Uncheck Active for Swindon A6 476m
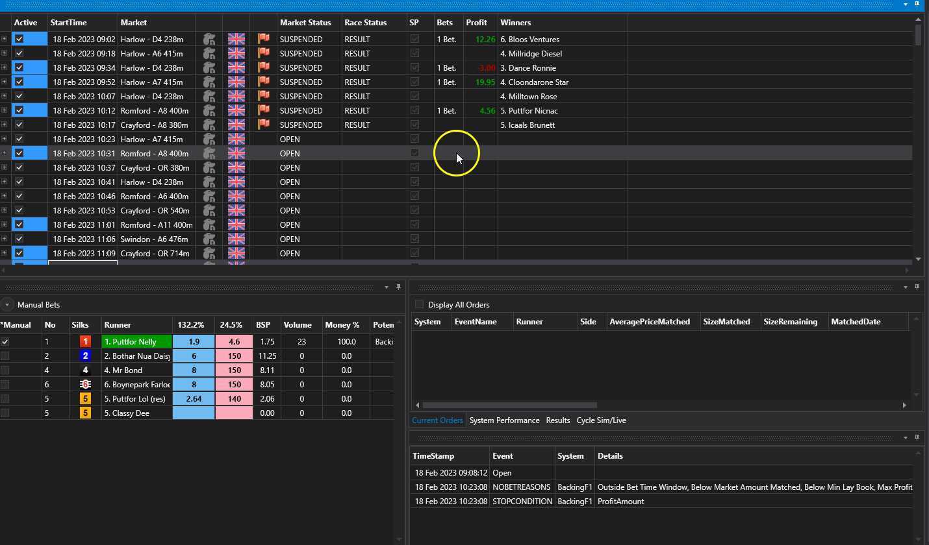Screen dimensions: 929x545 tap(19, 239)
